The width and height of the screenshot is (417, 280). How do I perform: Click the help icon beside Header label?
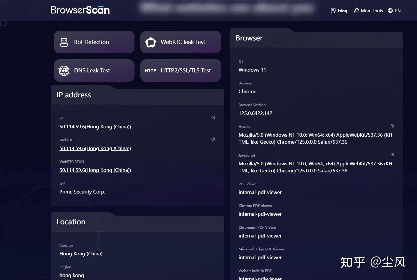[392, 126]
